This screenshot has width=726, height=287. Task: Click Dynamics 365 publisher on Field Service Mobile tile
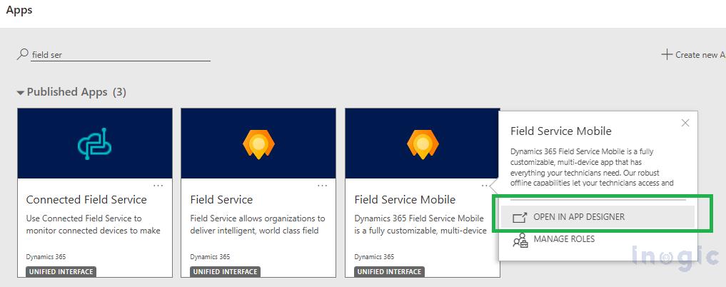pos(374,256)
